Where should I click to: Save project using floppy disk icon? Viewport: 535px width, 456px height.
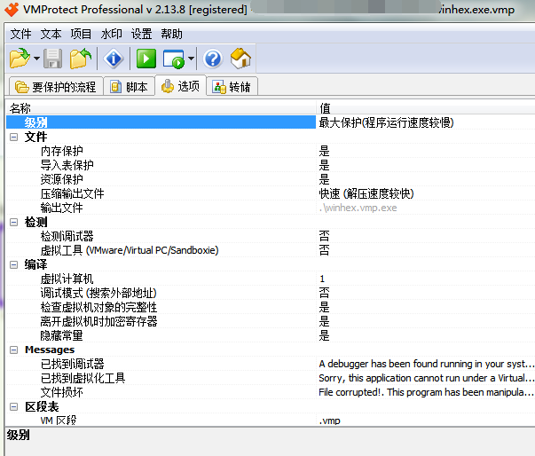pyautogui.click(x=53, y=59)
